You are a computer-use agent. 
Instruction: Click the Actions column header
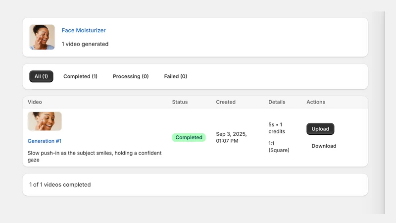[x=316, y=102]
